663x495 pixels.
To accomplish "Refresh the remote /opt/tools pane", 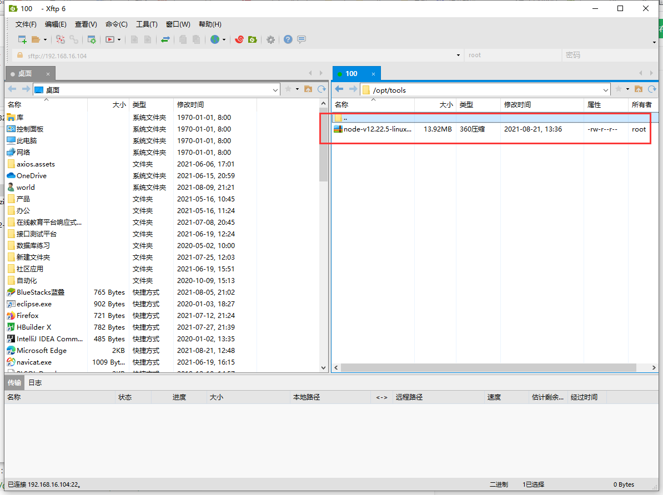I will (652, 89).
